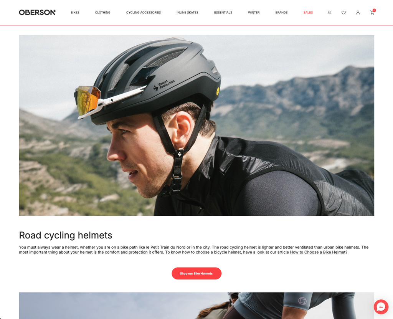Viewport: 393px width, 319px height.
Task: Open the user account icon
Action: (358, 13)
